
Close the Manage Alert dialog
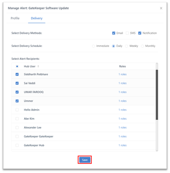pos(161,8)
